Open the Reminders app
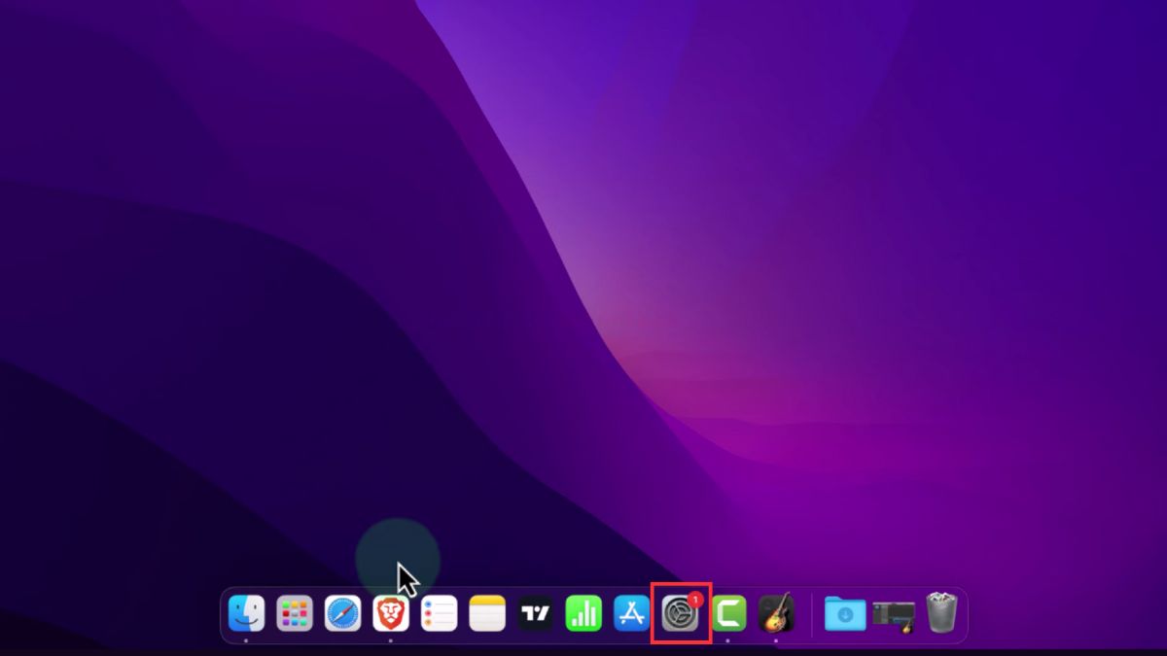Image resolution: width=1167 pixels, height=656 pixels. coord(439,614)
